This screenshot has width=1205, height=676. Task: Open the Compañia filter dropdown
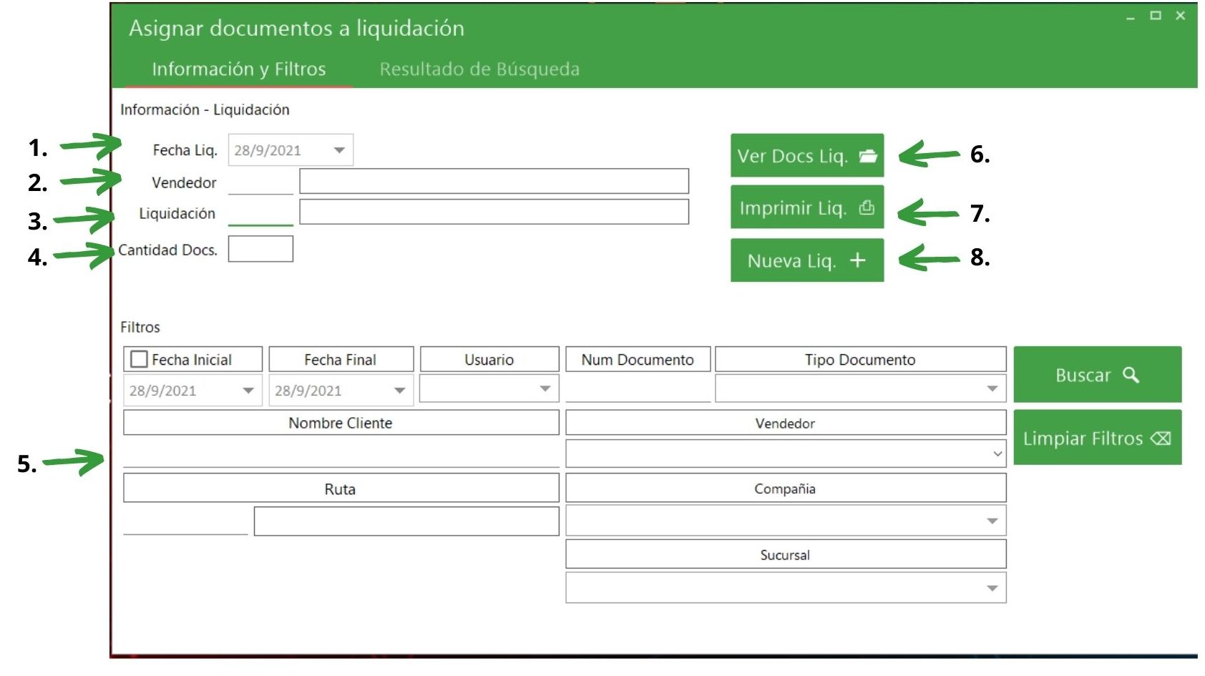[x=992, y=521]
